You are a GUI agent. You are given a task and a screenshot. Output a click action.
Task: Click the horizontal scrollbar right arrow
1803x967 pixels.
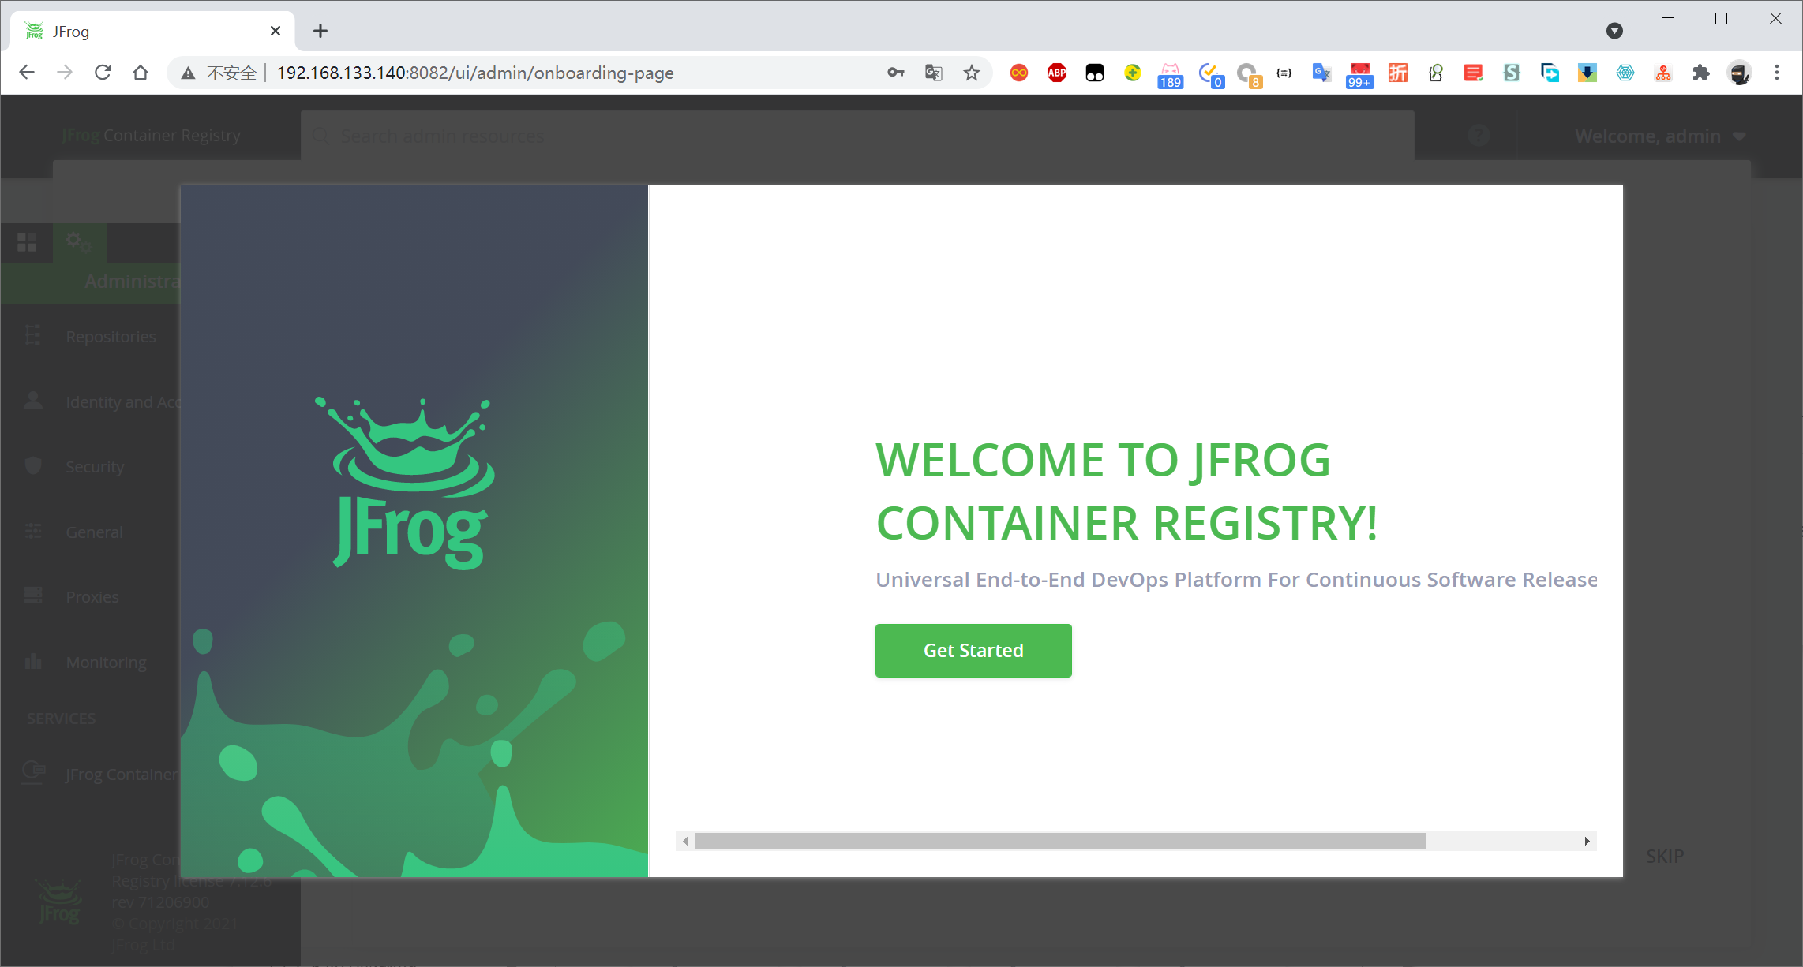[x=1587, y=841]
